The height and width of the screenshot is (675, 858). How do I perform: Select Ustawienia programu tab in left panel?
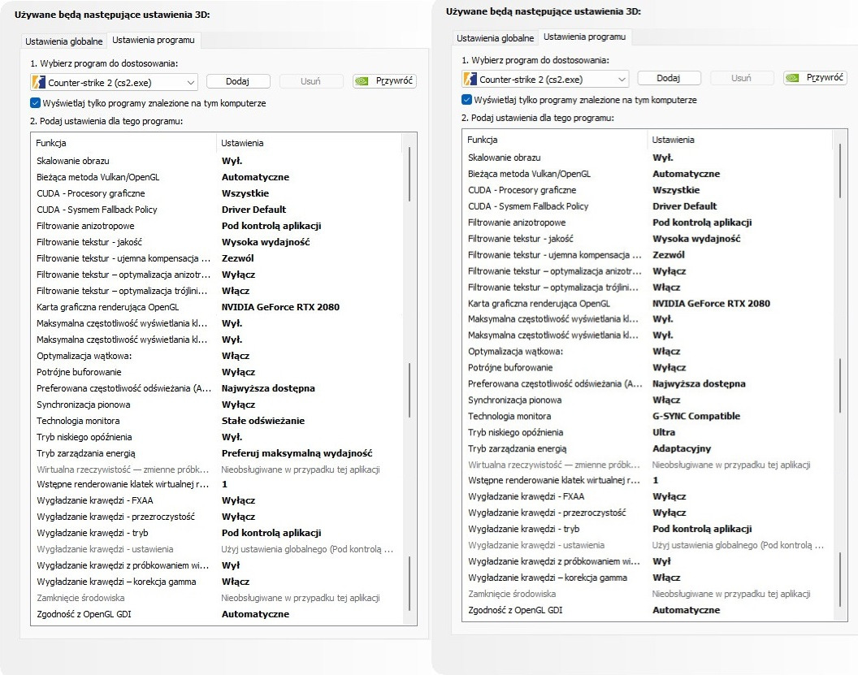[x=154, y=40]
